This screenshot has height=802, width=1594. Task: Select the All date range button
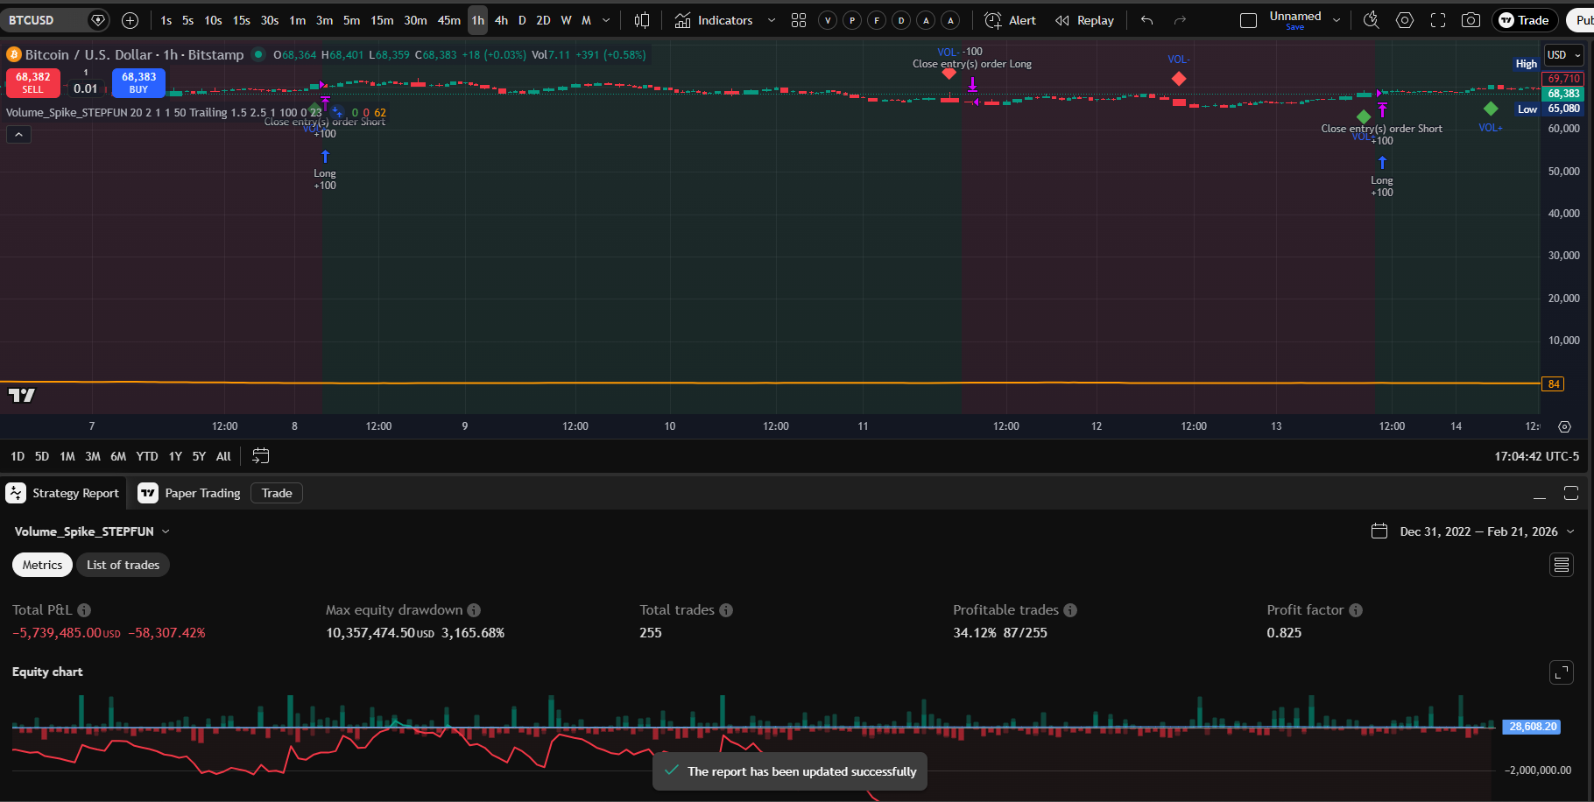222,456
